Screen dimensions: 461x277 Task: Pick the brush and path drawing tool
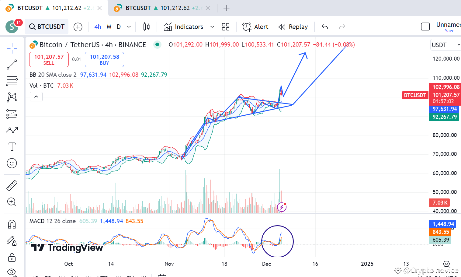tap(12, 130)
